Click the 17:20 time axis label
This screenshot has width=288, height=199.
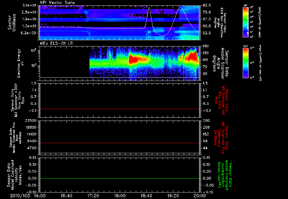pos(93,196)
